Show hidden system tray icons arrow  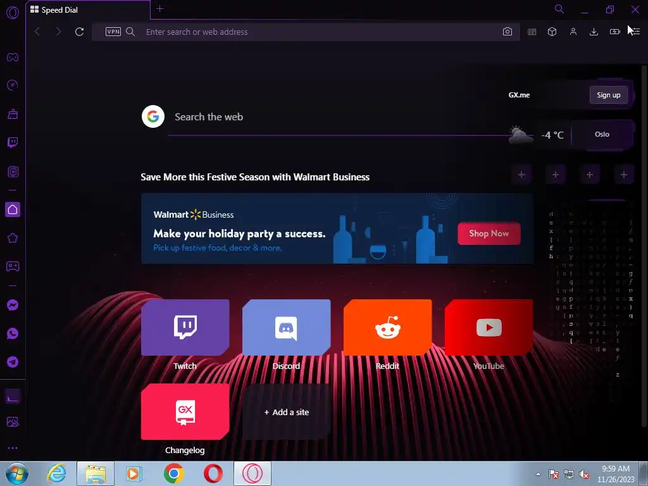tap(538, 474)
